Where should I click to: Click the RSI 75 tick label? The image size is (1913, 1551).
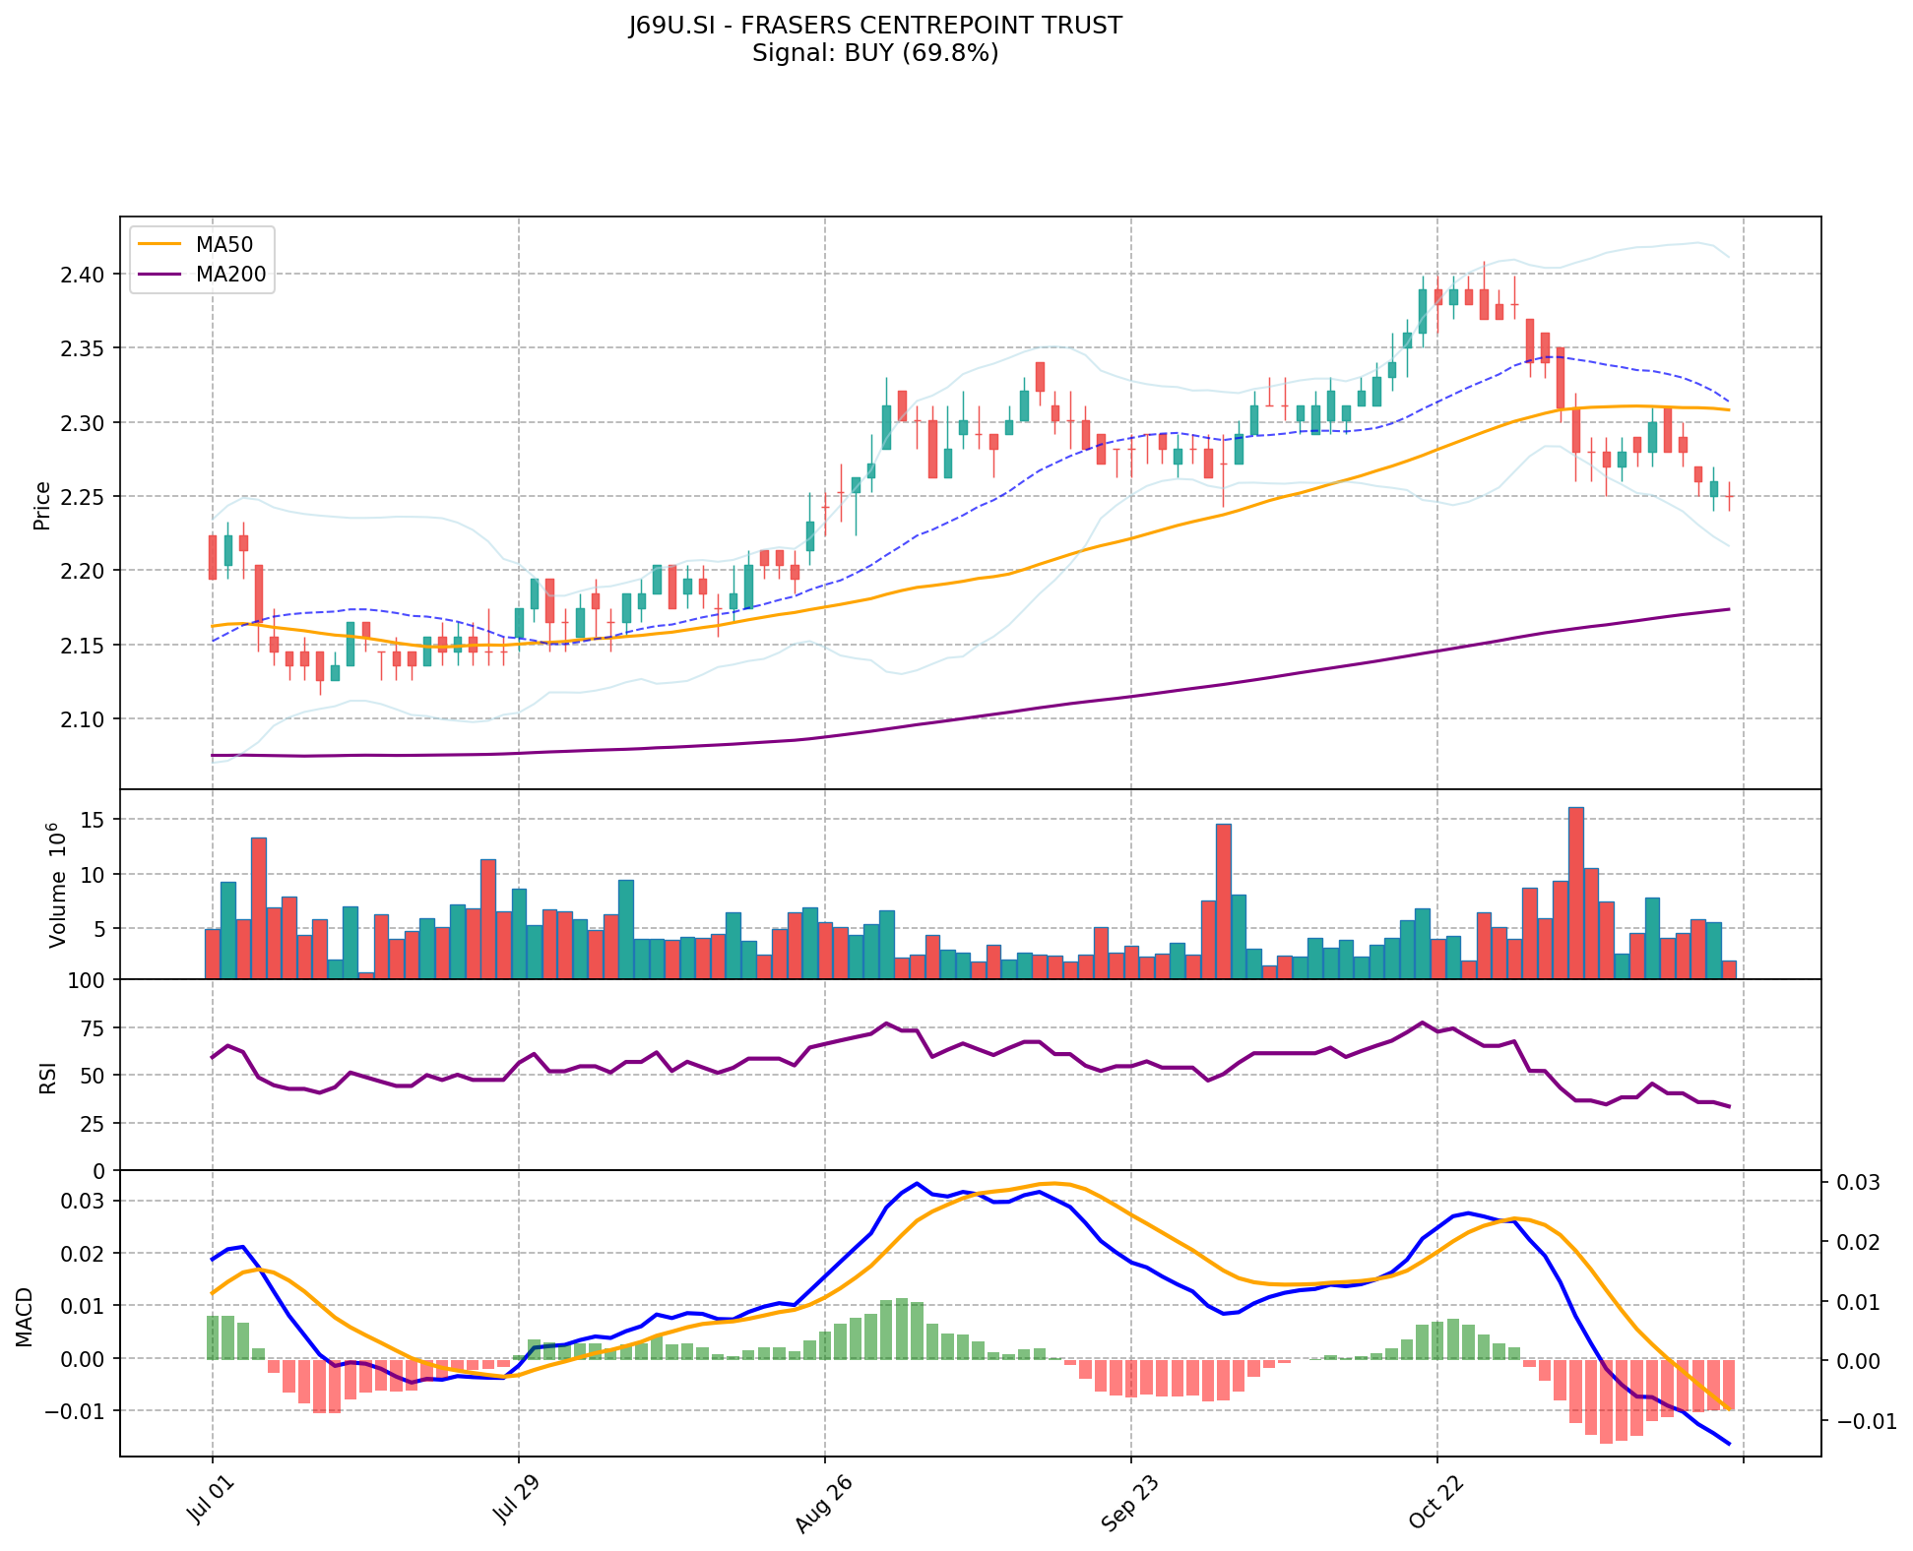point(92,1028)
